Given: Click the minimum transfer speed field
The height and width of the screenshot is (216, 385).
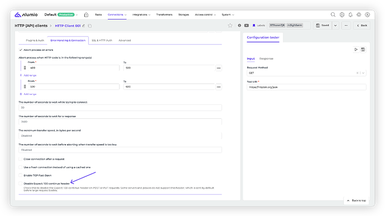Looking at the screenshot, I should click(120, 136).
